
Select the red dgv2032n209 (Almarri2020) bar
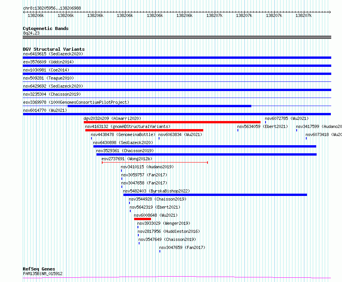pyautogui.click(x=172, y=122)
